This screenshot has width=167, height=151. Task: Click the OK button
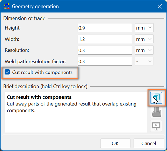(x=115, y=143)
